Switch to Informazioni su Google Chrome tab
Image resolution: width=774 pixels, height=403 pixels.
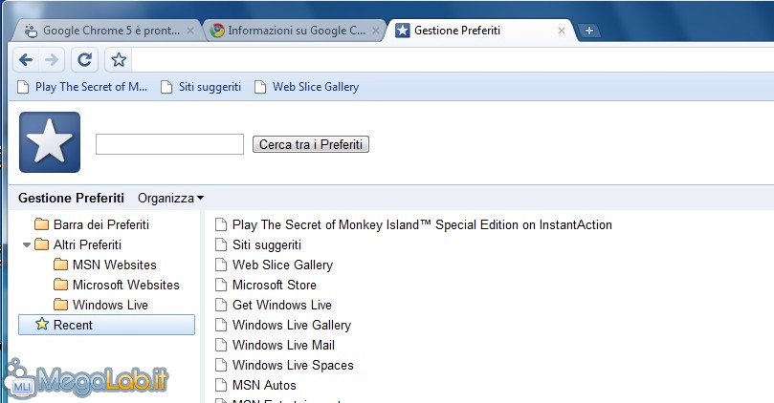tap(295, 31)
